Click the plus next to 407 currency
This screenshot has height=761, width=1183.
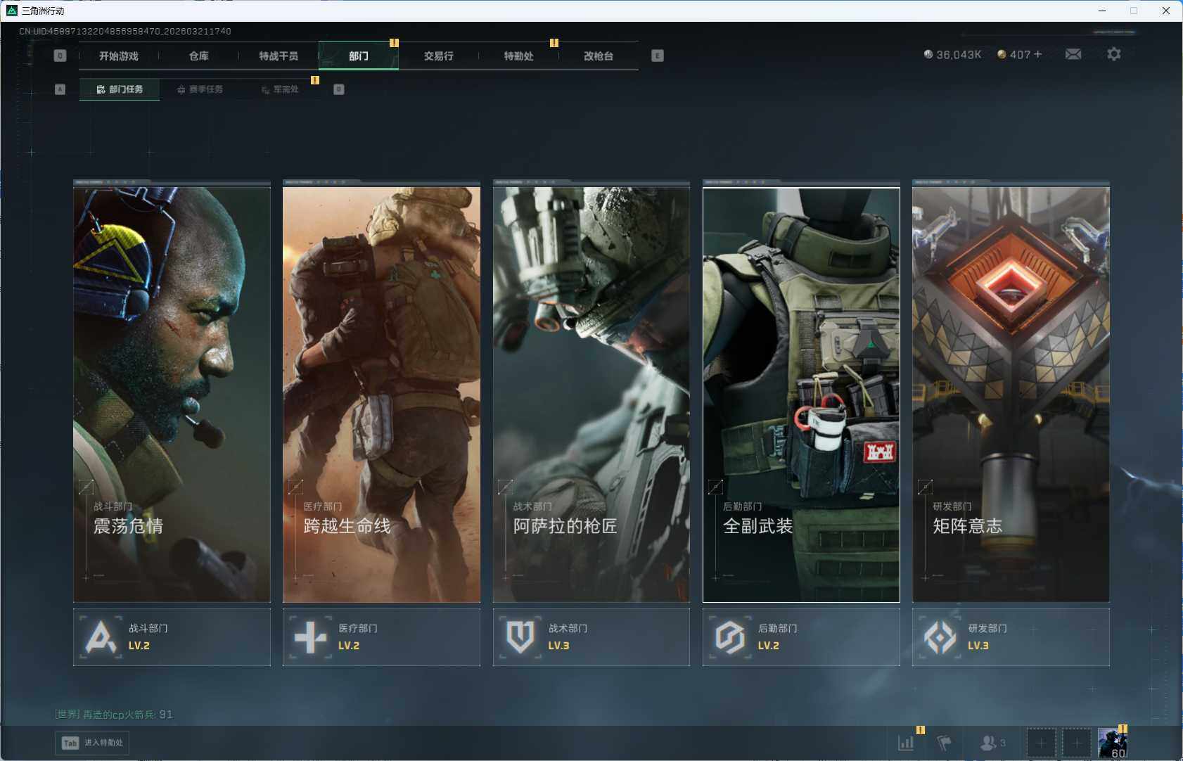coord(1038,54)
